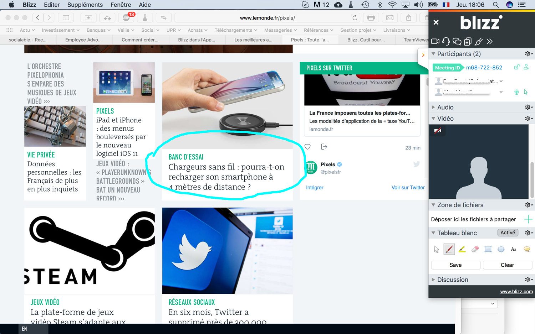Open the Blizz menu in the menu bar
Image resolution: width=535 pixels, height=334 pixels.
pyautogui.click(x=29, y=5)
